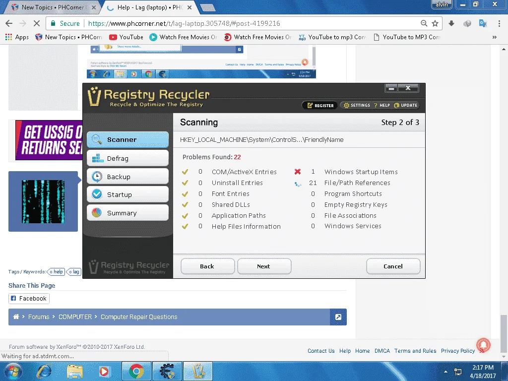Open COMPUTER breadcrumb link
Viewport: 508px width, 381px height.
point(75,317)
